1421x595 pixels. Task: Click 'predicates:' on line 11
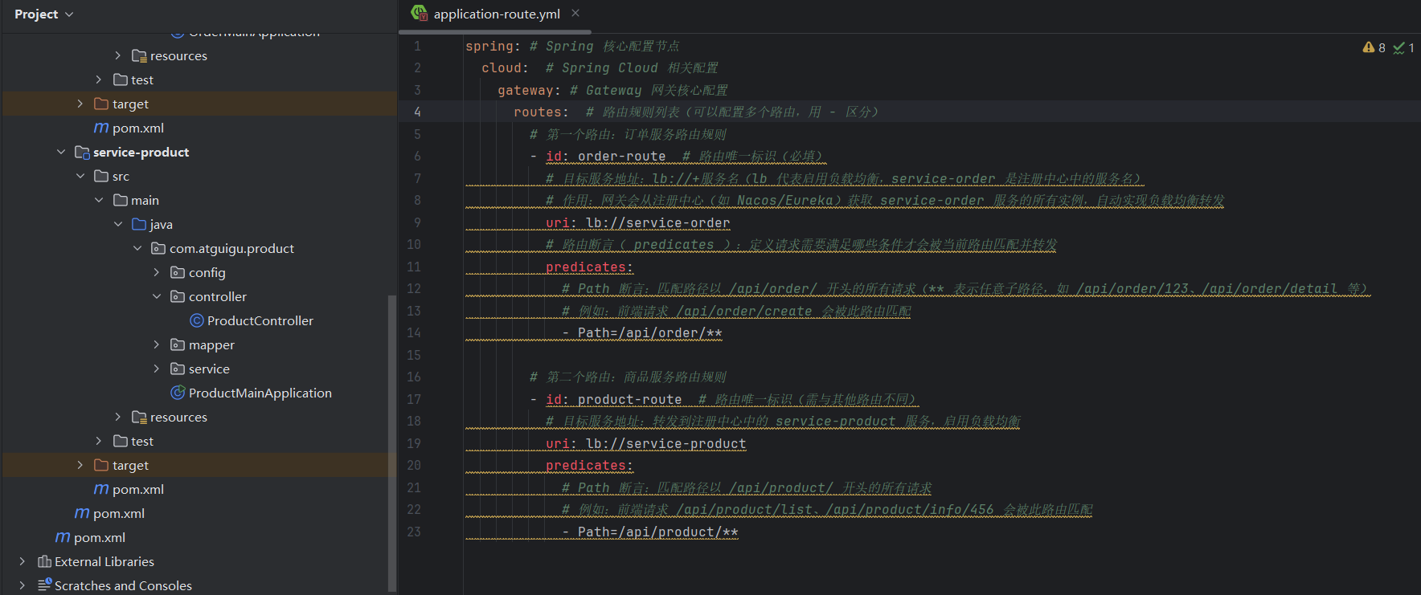(x=589, y=267)
